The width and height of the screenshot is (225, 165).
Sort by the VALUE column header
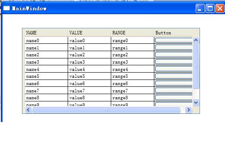tap(89, 33)
